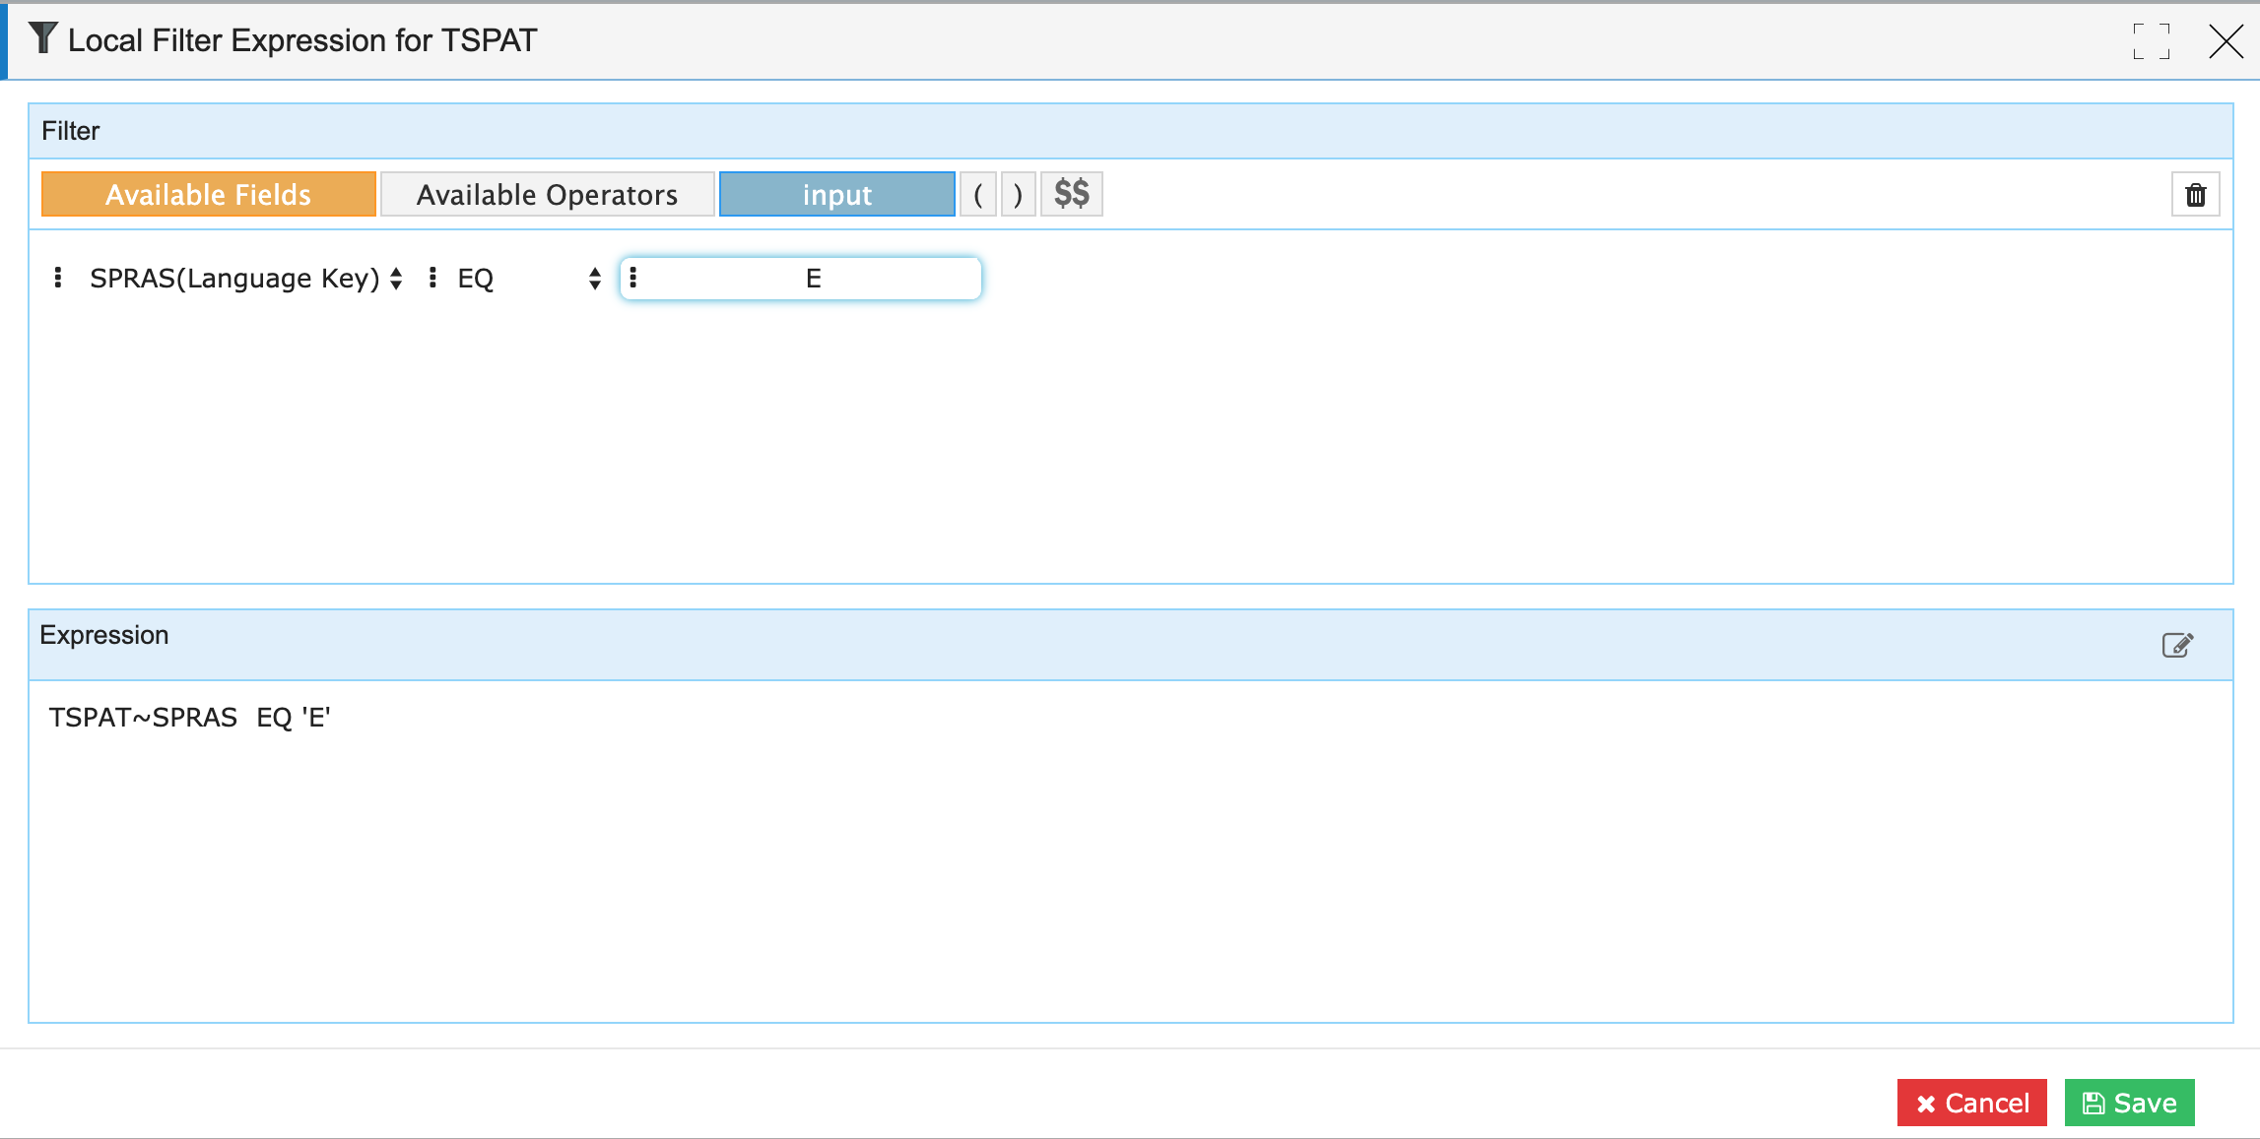2260x1139 pixels.
Task: Click the drag handle beside the EQ operator
Action: coord(432,278)
